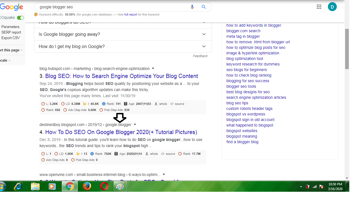Open Parameters in the SEOquake sidebar
The width and height of the screenshot is (356, 222).
coord(10,27)
